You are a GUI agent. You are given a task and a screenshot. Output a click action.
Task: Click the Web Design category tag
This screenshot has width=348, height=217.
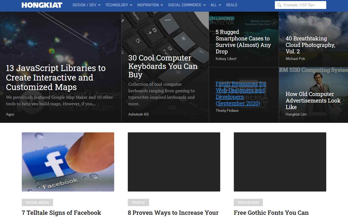[248, 202]
